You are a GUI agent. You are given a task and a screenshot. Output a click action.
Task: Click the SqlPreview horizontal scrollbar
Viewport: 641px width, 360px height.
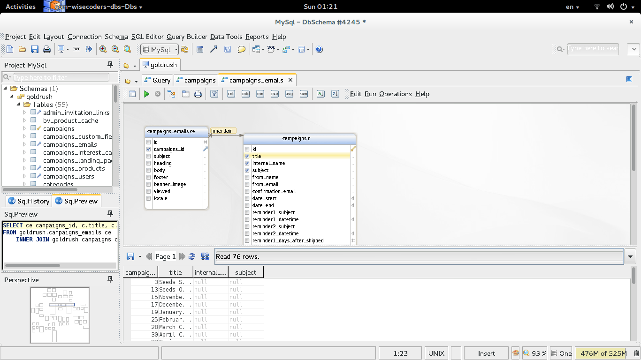(32, 265)
